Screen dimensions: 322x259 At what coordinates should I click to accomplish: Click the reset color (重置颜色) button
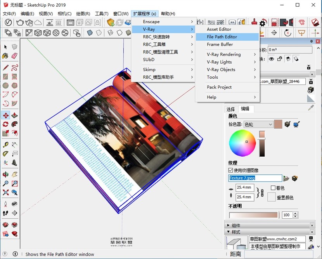[x=271, y=197]
